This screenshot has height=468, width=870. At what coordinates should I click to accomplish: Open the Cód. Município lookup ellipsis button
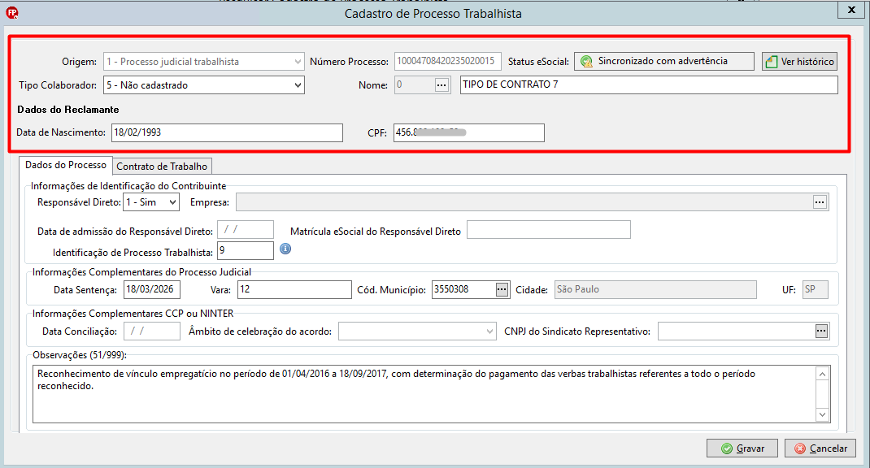pos(502,289)
